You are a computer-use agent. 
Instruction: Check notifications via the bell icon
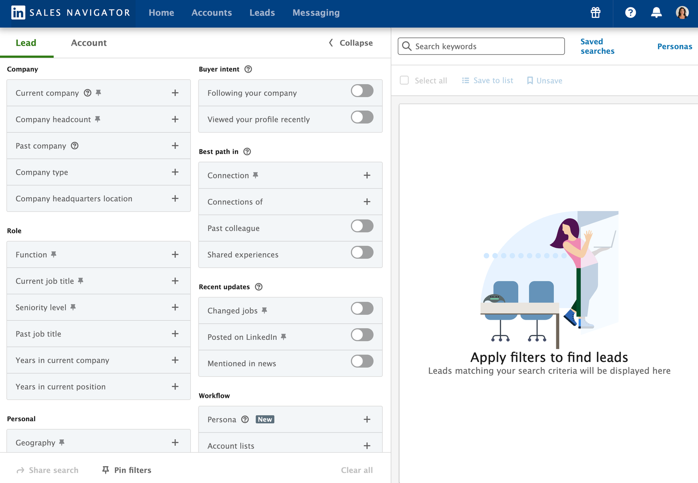(656, 13)
